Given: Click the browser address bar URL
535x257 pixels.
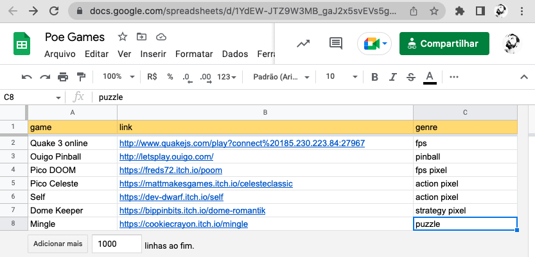Looking at the screenshot, I should 243,12.
